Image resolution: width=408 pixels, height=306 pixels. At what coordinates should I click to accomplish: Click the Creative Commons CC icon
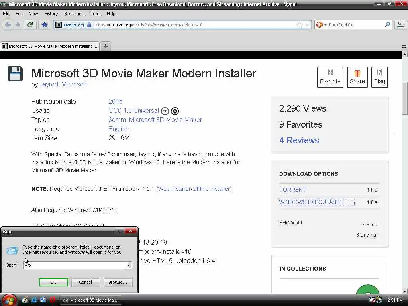tap(165, 111)
